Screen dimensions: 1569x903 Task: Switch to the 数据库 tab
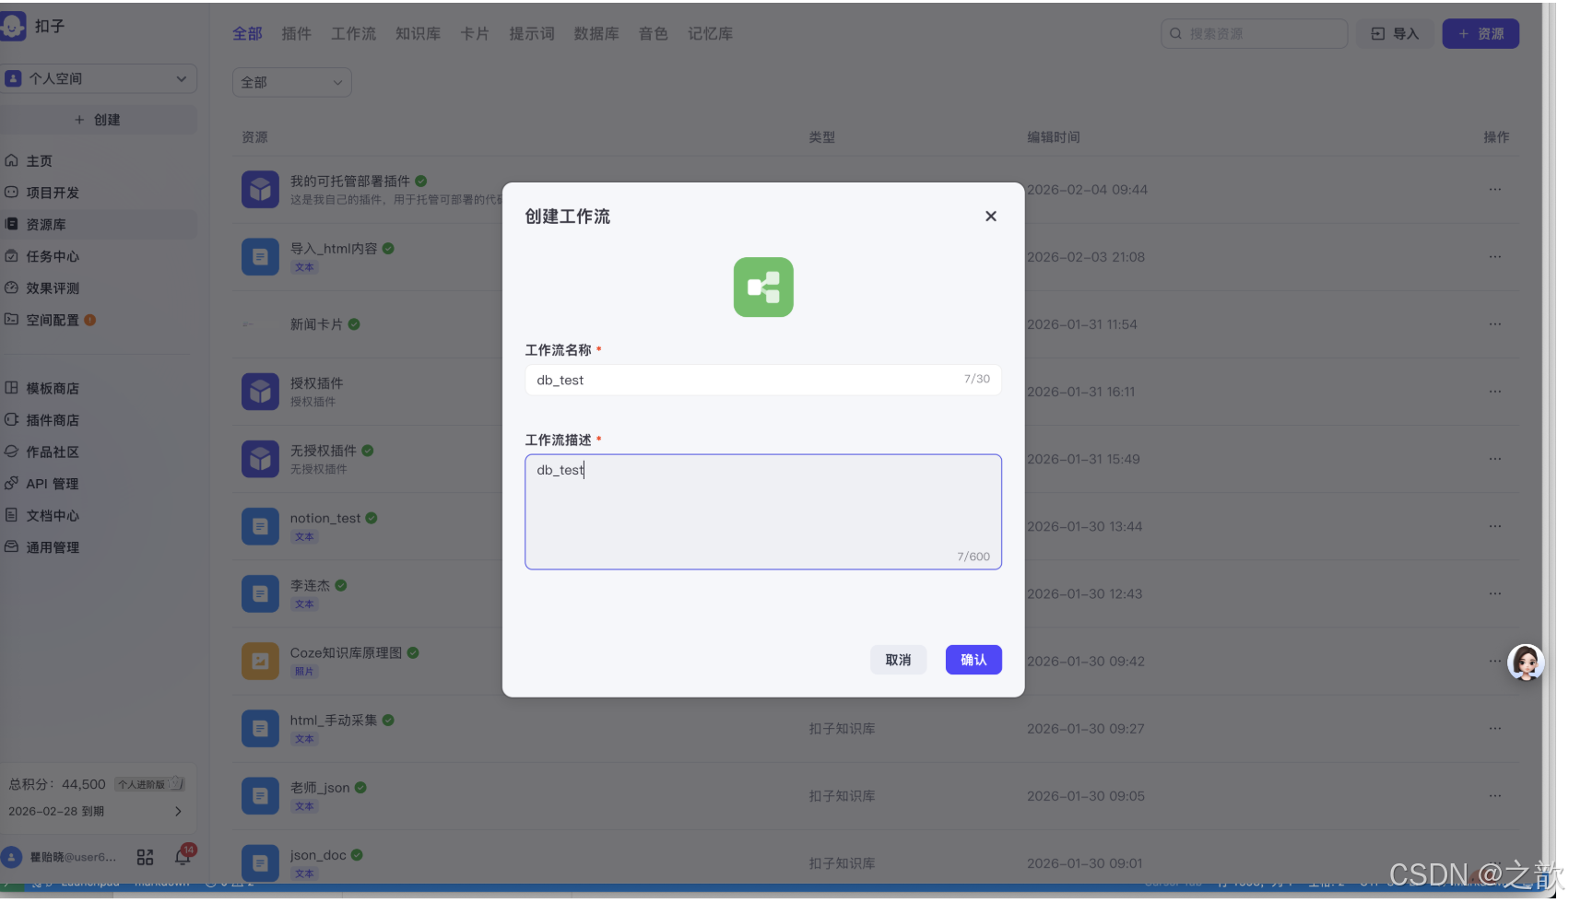pyautogui.click(x=596, y=33)
